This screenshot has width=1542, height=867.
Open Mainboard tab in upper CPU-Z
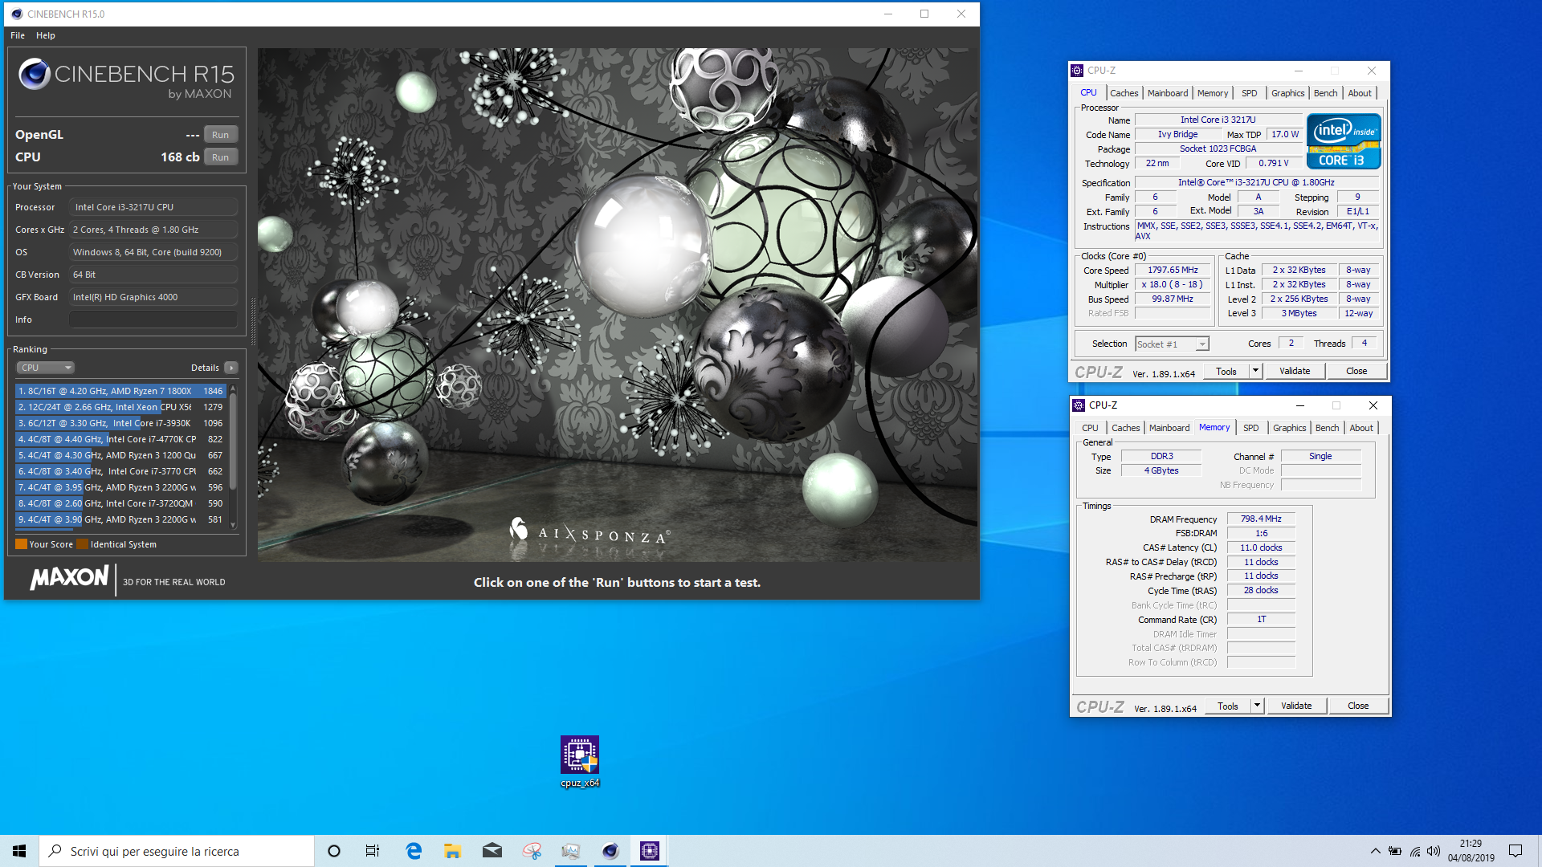[x=1167, y=93]
